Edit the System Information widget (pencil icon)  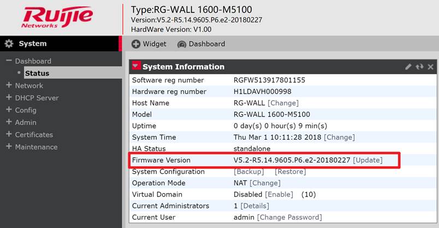click(x=408, y=67)
